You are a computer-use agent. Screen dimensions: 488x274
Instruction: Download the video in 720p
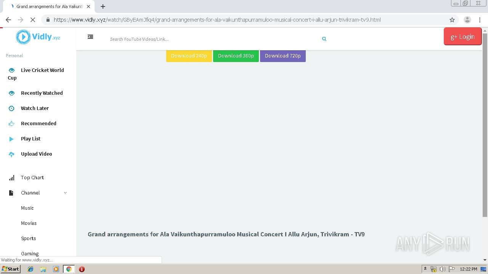tap(283, 56)
